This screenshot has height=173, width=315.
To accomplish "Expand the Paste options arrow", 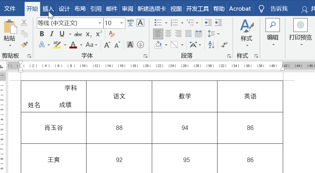I will coord(10,46).
